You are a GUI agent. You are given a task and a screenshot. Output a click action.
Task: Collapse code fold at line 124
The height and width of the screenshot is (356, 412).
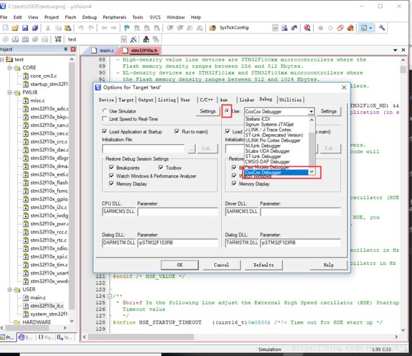[x=110, y=296]
